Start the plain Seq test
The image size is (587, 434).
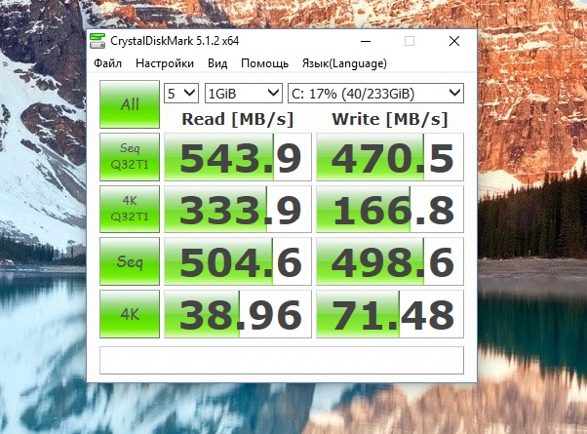pos(130,261)
